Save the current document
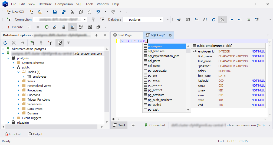The image size is (273, 145). (55, 12)
